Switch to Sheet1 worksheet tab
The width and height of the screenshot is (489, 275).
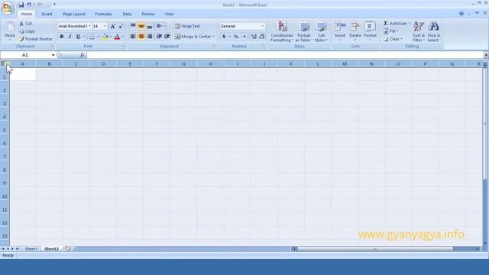(31, 249)
